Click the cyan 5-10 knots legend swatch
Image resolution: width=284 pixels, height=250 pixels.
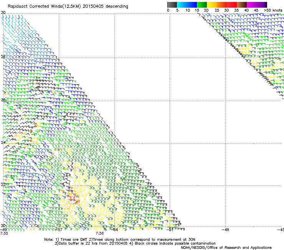coord(182,5)
